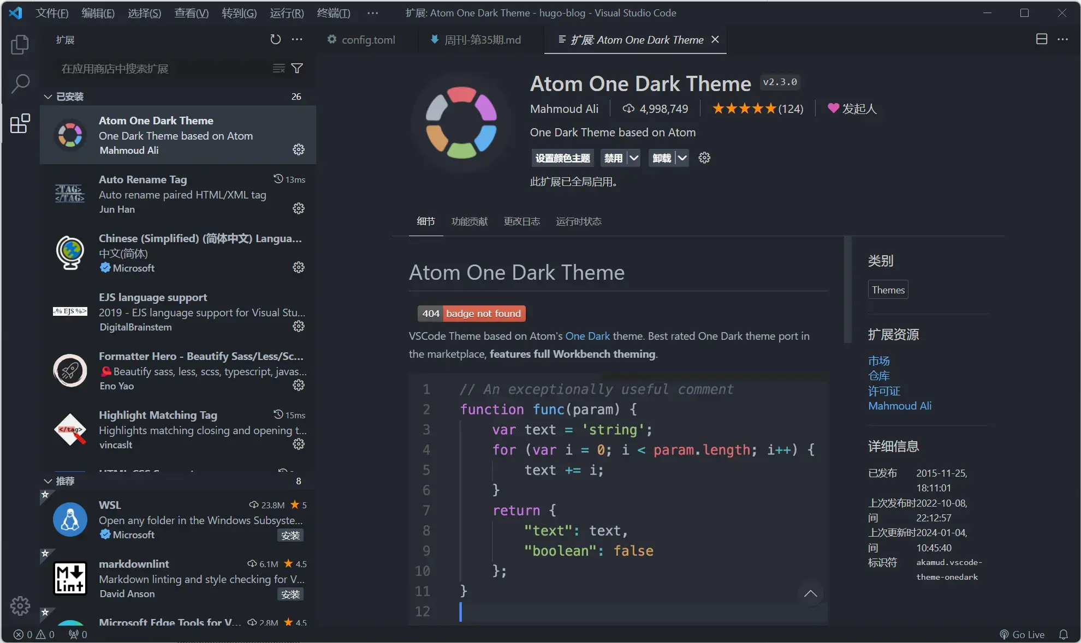The image size is (1081, 643).
Task: Open the 卸载 uninstall dropdown arrow
Action: [x=682, y=158]
